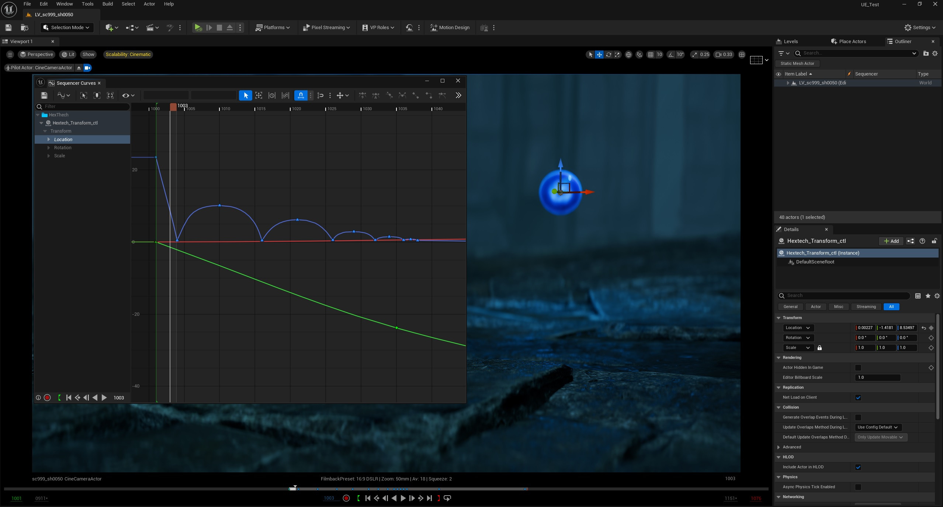Click the Lit view mode button
The image size is (943, 507).
[68, 55]
